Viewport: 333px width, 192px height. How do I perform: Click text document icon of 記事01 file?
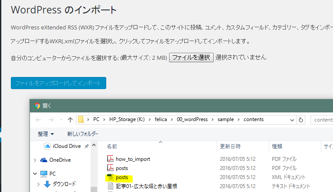coord(111,186)
